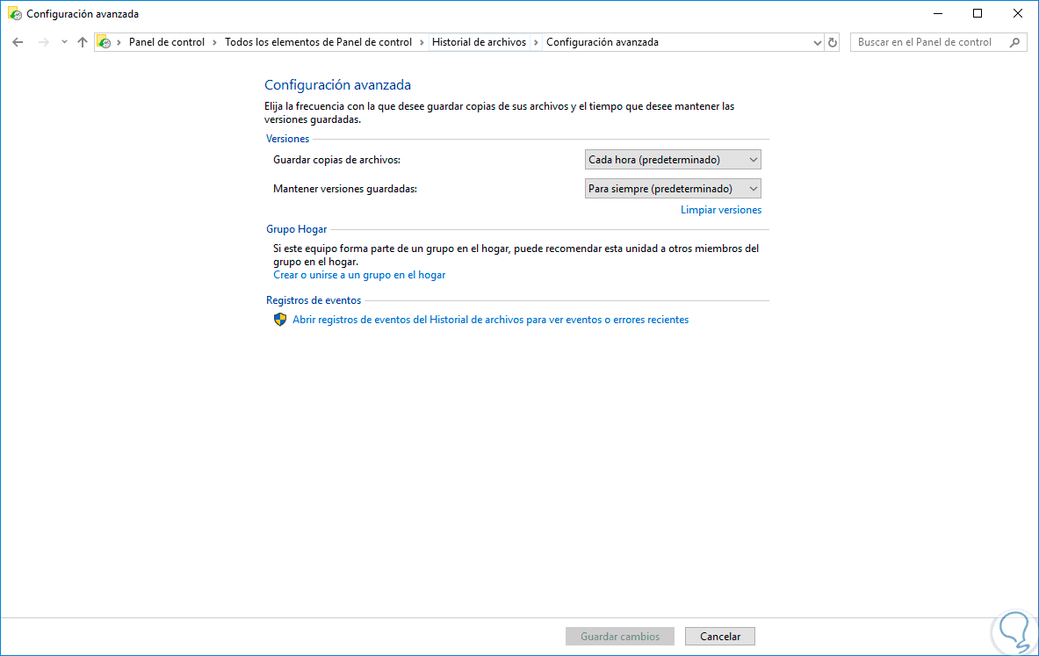The height and width of the screenshot is (656, 1039).
Task: Click 'Guardar copias de archivos:' label
Action: tap(336, 160)
